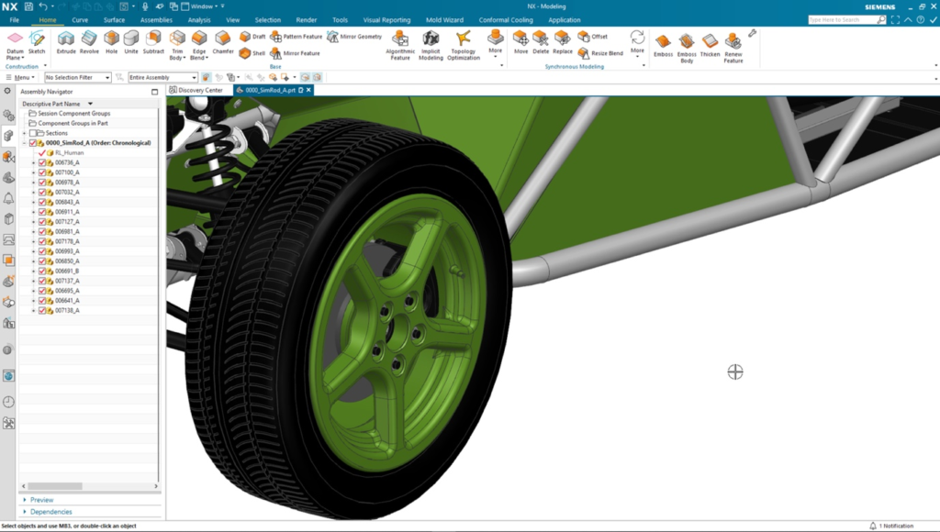Switch to the Assemblies ribbon tab
940x532 pixels.
156,19
